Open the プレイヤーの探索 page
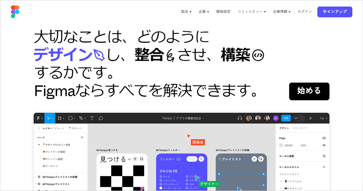This screenshot has height=191, width=363. coord(54,152)
